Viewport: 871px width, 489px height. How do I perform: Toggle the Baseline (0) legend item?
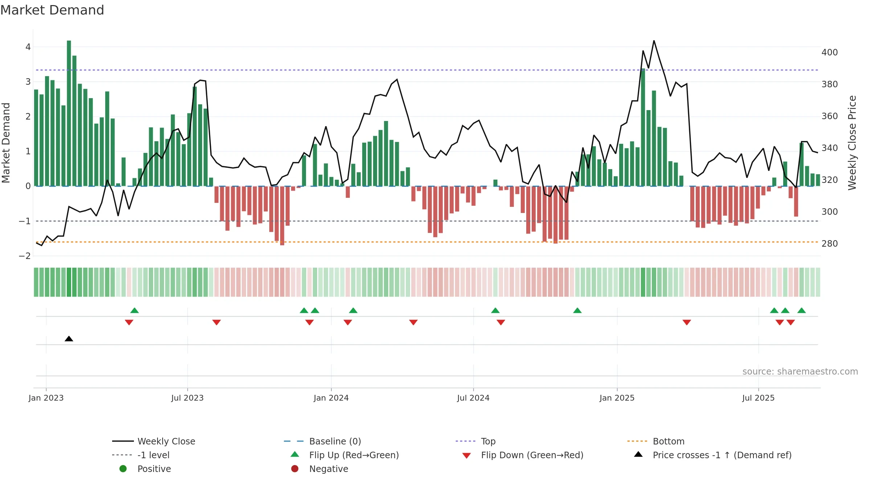(x=322, y=441)
